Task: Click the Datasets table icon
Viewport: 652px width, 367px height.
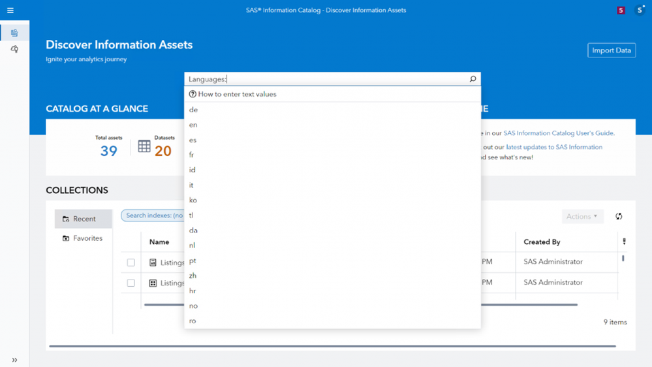Action: click(144, 146)
